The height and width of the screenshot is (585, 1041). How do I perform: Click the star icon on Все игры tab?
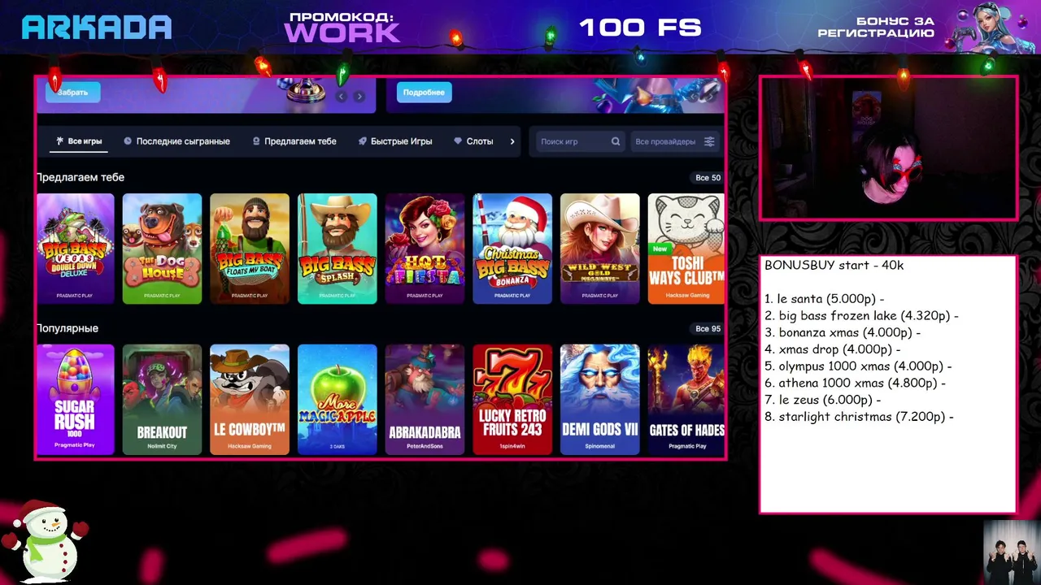coord(59,141)
